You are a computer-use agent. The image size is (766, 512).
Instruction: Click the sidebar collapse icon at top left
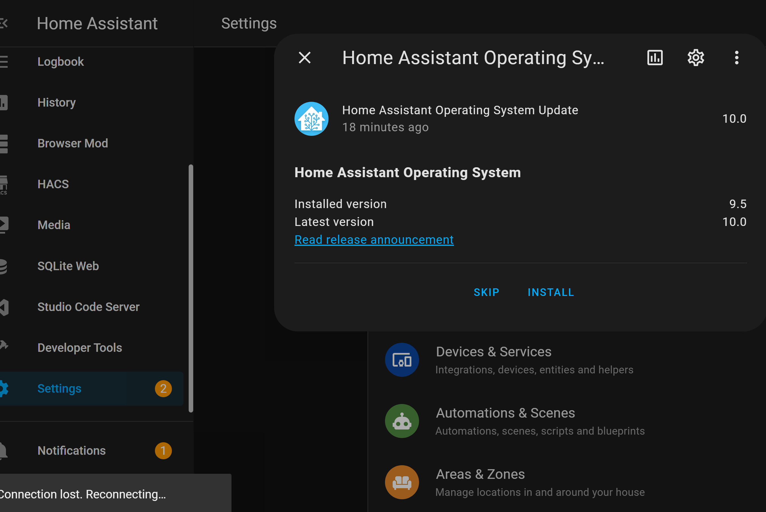coord(3,23)
